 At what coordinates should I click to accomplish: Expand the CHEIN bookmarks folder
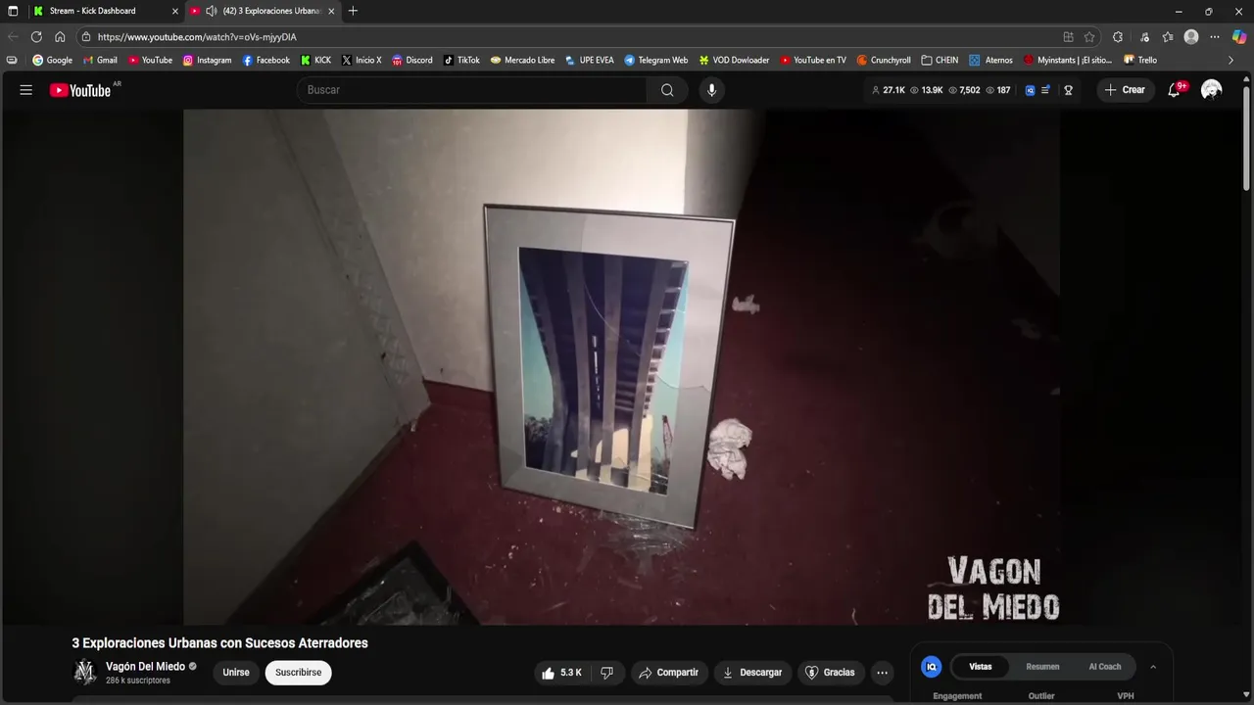[940, 60]
